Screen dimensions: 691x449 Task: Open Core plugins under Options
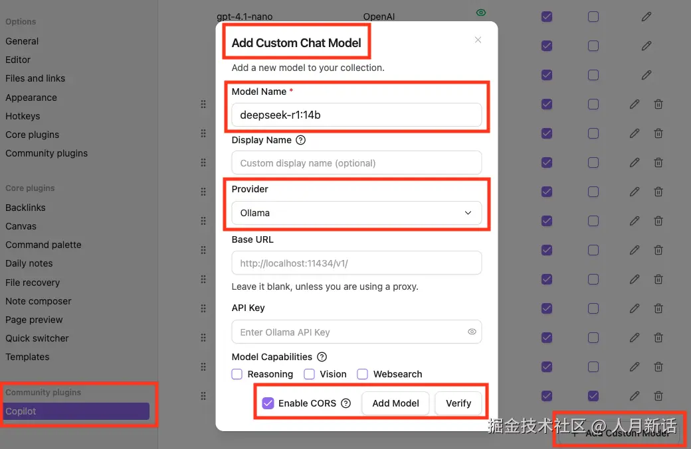[x=32, y=135]
